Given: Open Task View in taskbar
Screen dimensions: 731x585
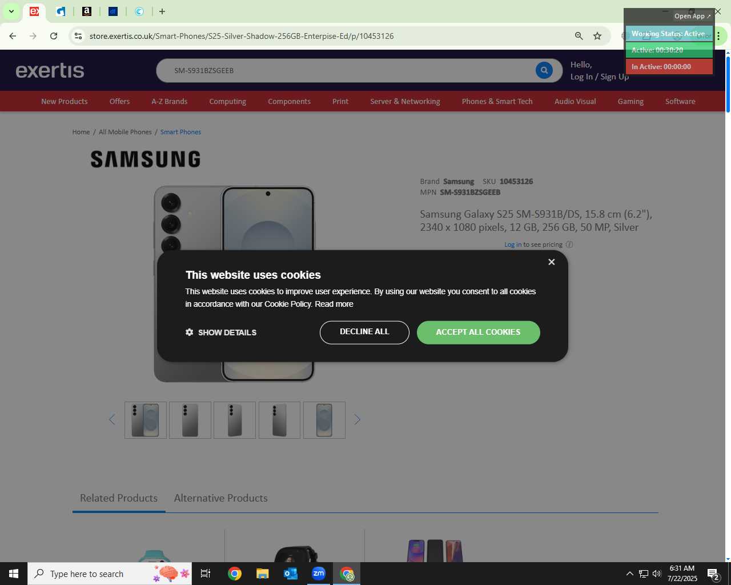Looking at the screenshot, I should pos(206,574).
